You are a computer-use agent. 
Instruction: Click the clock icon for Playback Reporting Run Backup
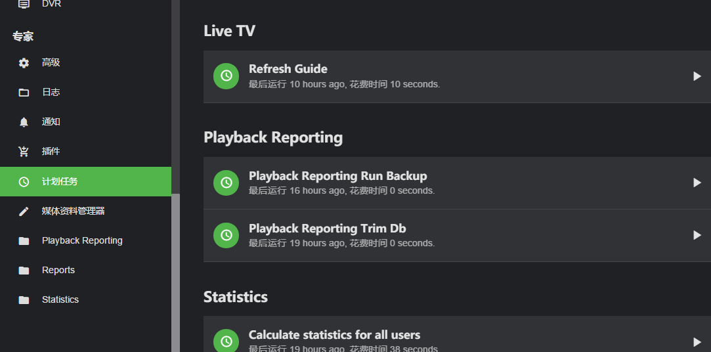click(x=226, y=183)
